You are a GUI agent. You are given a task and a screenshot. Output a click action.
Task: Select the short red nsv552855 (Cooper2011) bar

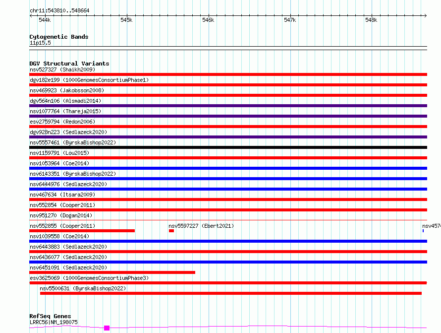pyautogui.click(x=82, y=231)
